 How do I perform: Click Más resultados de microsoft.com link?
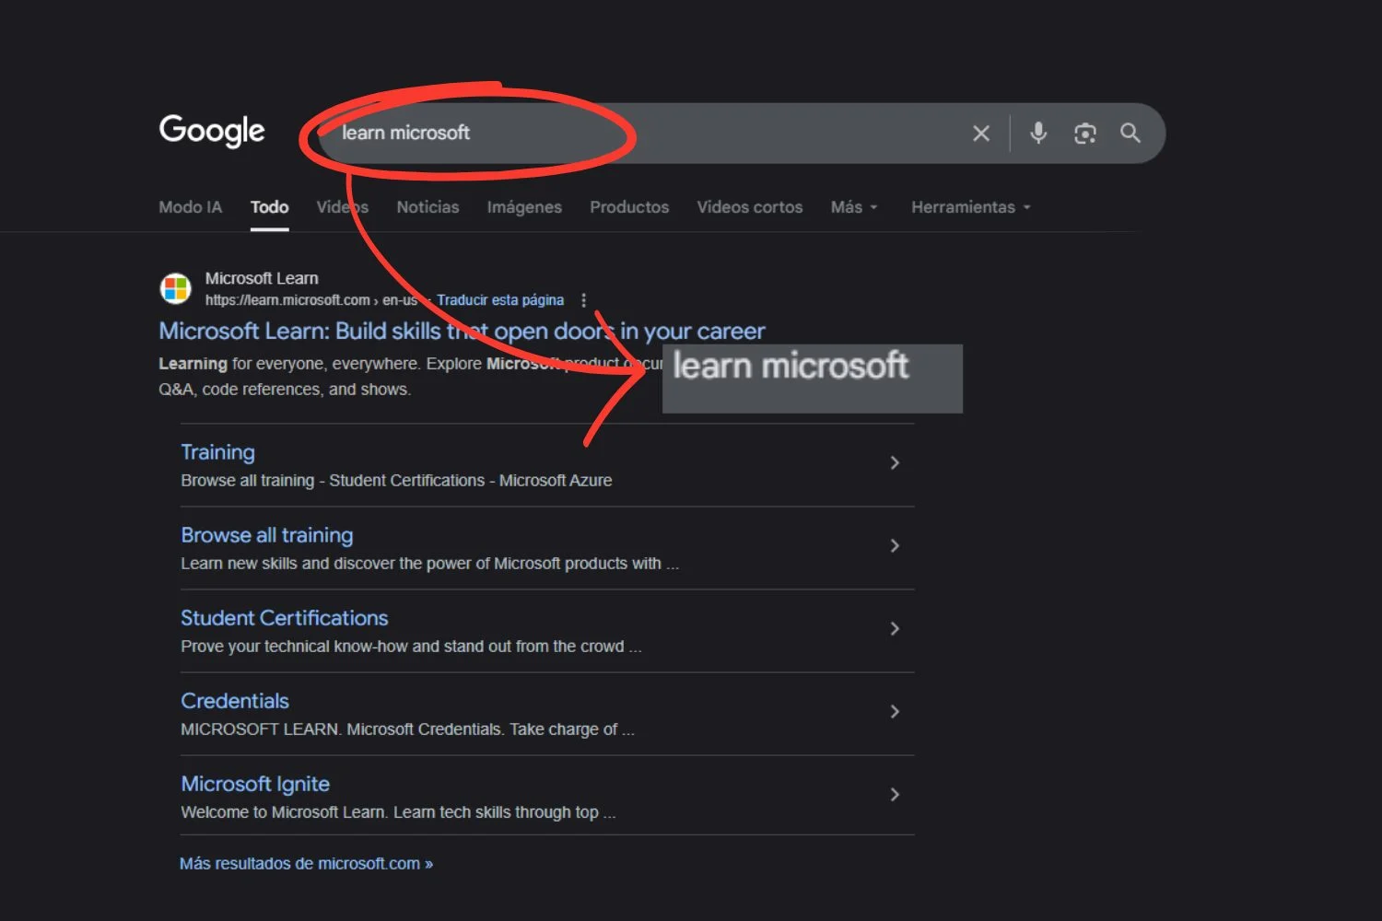(x=306, y=864)
